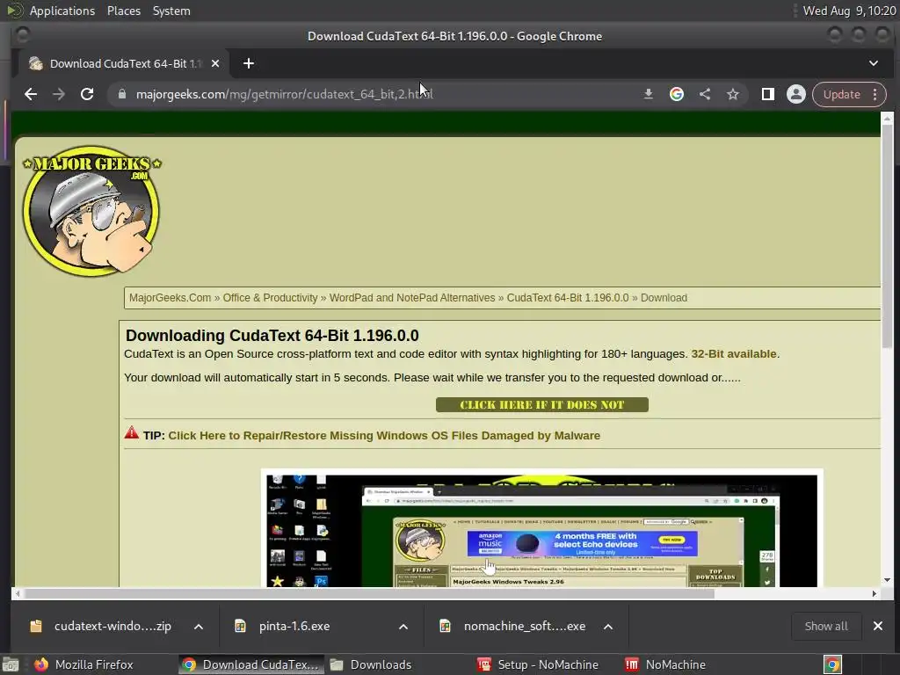The height and width of the screenshot is (675, 900).
Task: Click the scroll right arrow
Action: coord(875,593)
